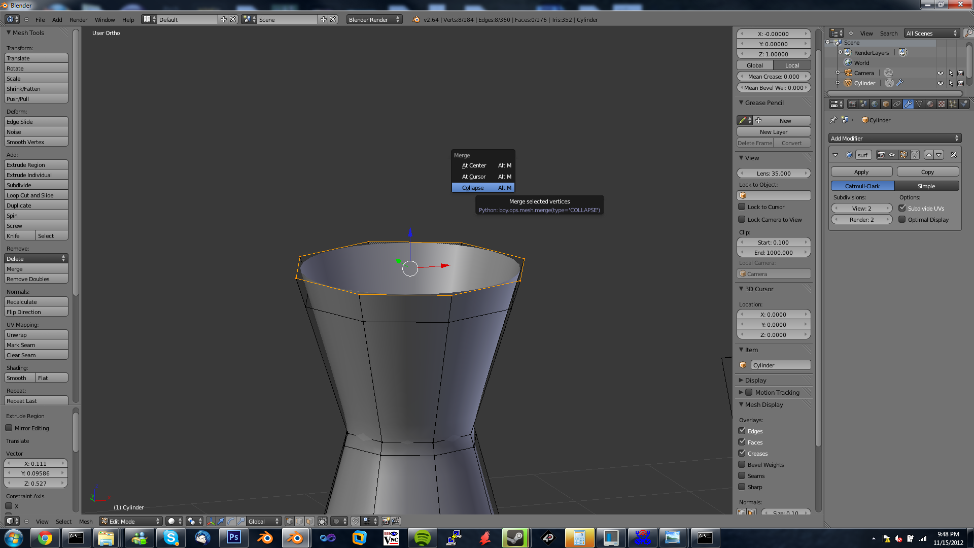
Task: Click the Apply modifier button
Action: [x=861, y=172]
